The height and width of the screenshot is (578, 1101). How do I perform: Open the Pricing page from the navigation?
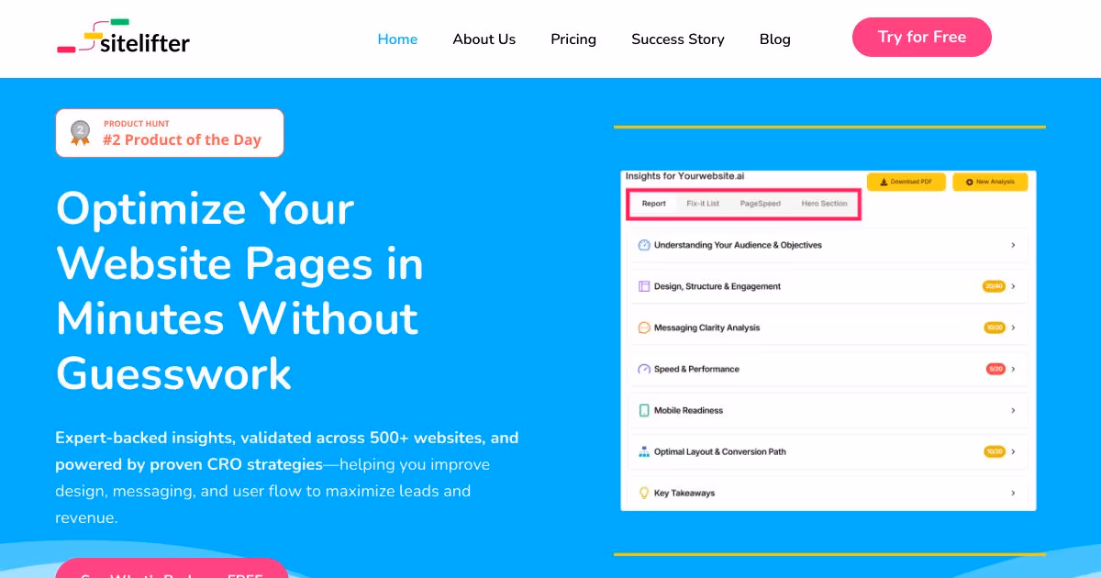(573, 39)
